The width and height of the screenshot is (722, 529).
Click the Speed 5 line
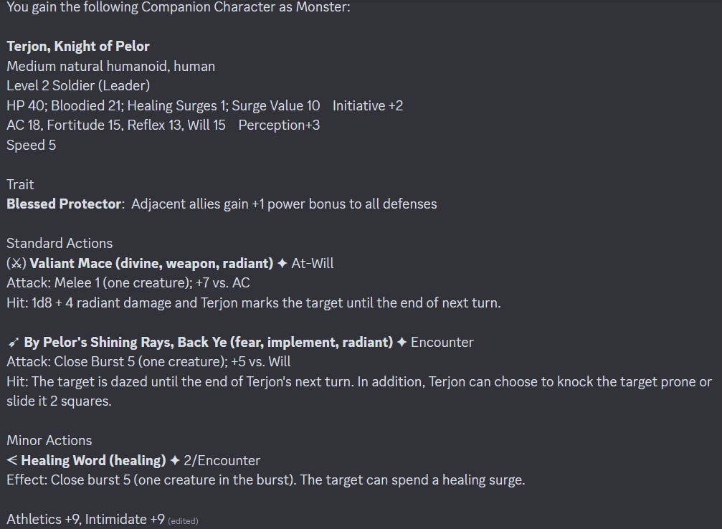32,145
